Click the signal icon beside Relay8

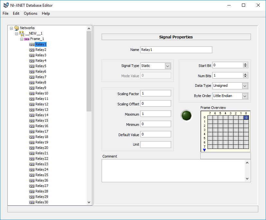(x=32, y=82)
